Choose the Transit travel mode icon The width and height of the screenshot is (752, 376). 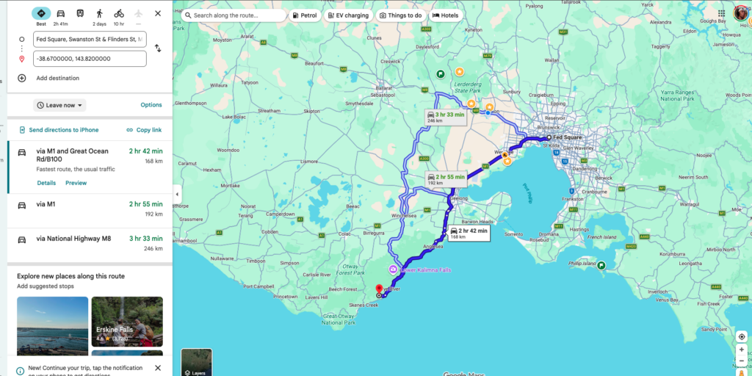pos(80,13)
